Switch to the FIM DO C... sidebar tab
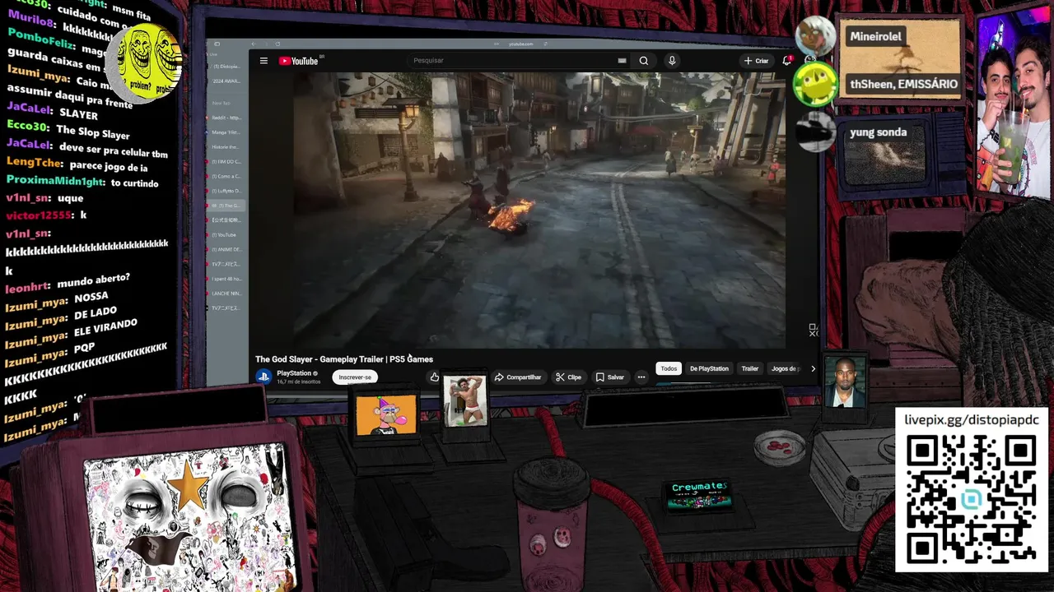 pos(226,162)
